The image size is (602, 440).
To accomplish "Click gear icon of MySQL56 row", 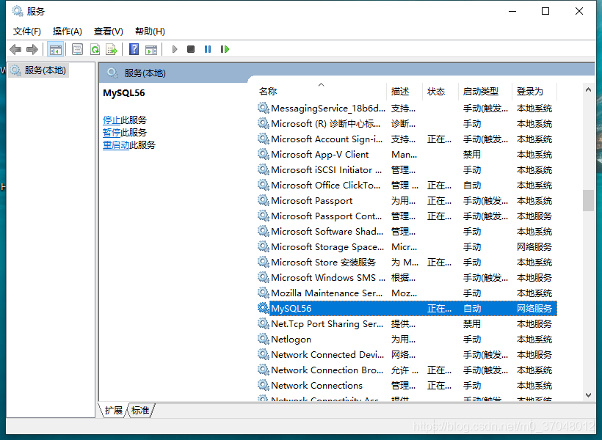I will [x=263, y=308].
